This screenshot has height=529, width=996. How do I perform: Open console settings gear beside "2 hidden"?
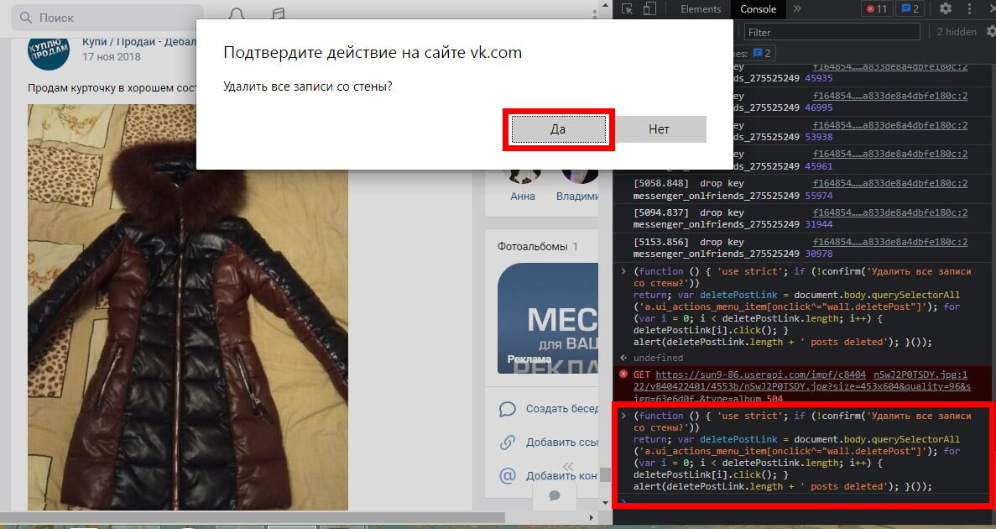[x=990, y=32]
